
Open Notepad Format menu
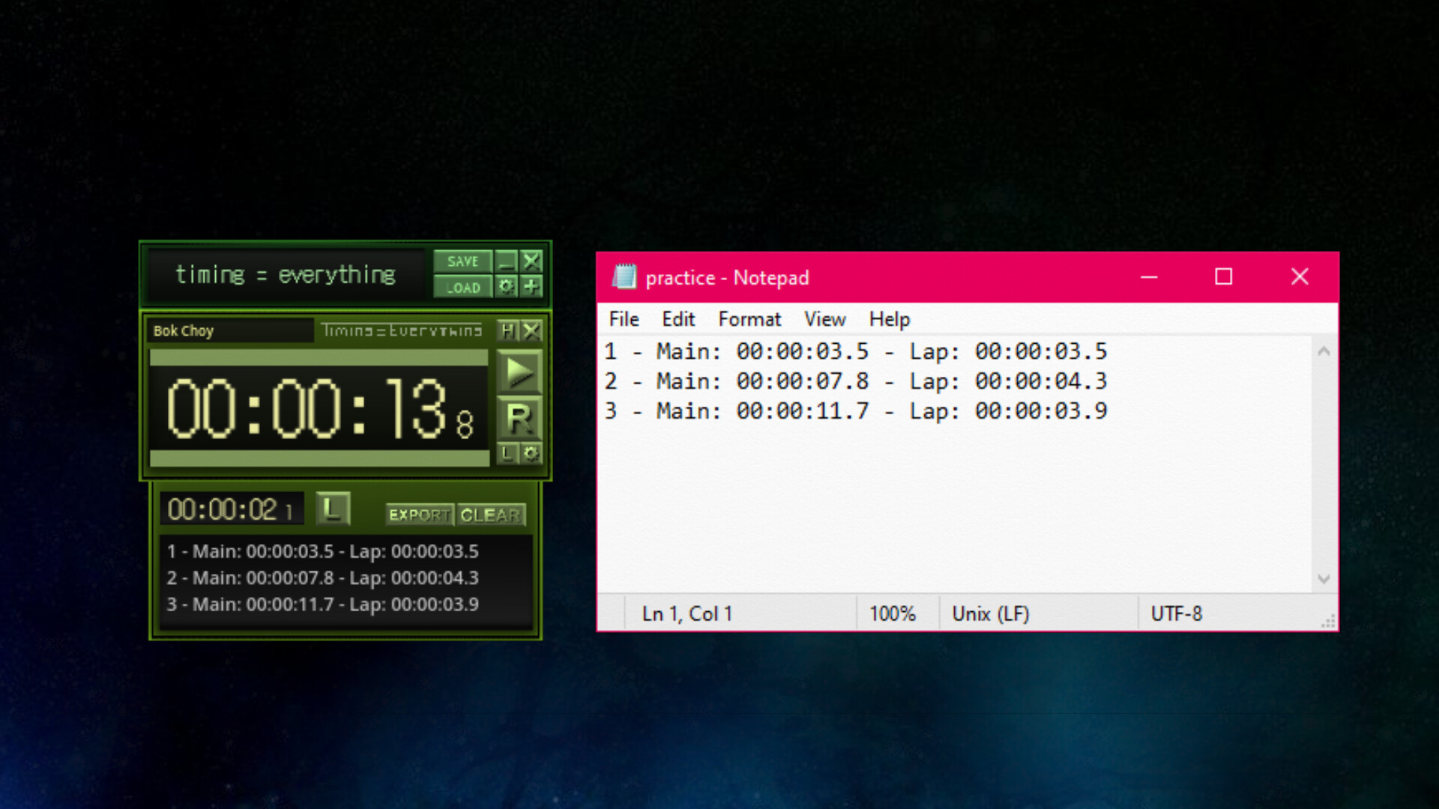pos(749,319)
